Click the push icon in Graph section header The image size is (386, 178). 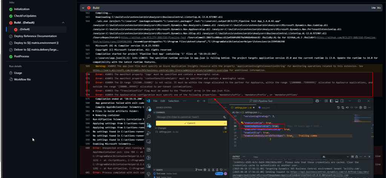pyautogui.click(x=217, y=170)
